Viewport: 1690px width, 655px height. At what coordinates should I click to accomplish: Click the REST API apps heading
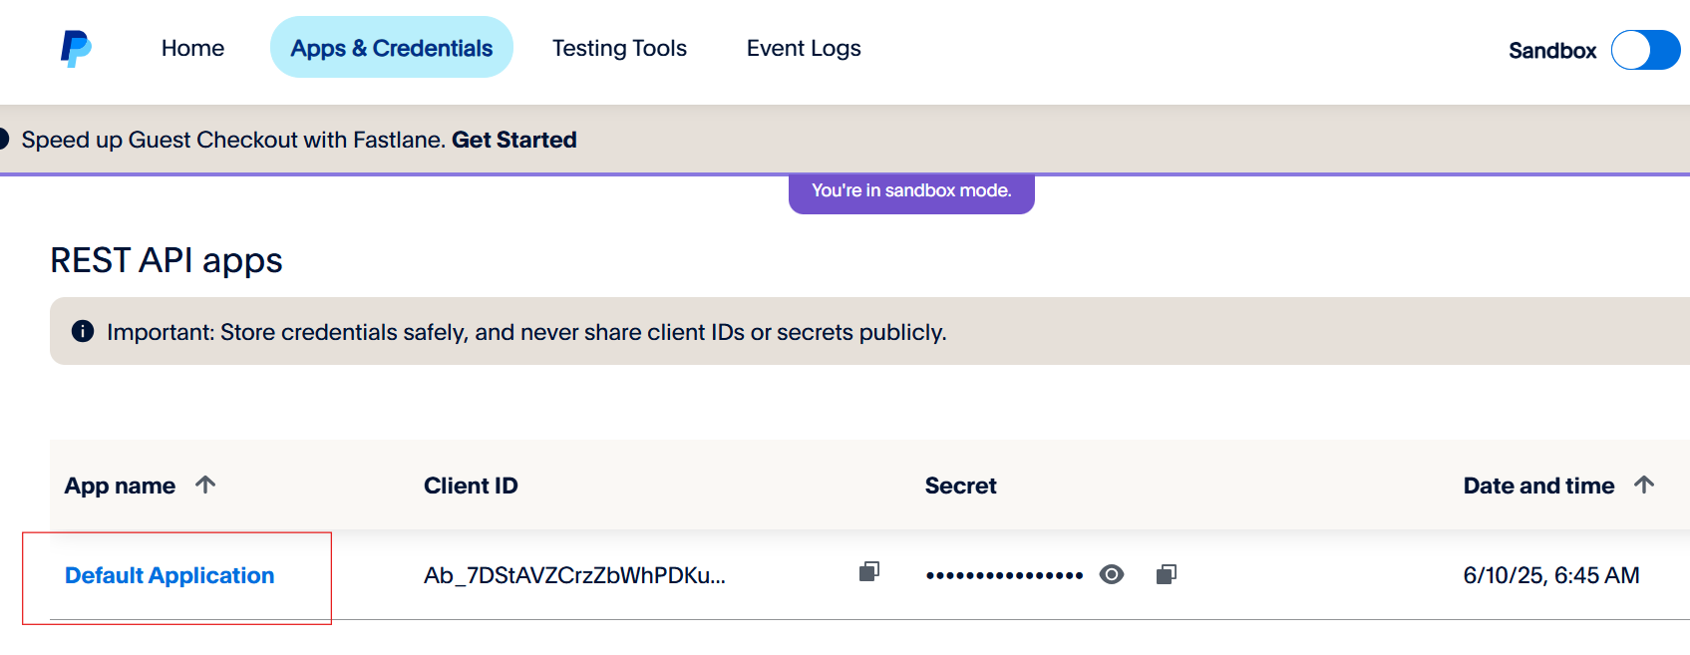point(167,260)
